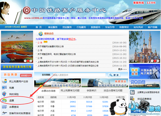Open 上海铁路局 11月24日-25日 临时停运公告

click(x=68, y=66)
